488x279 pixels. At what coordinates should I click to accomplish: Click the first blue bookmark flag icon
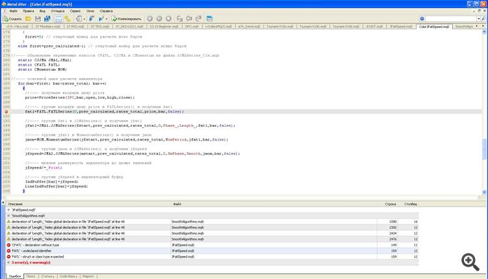pyautogui.click(x=92, y=19)
